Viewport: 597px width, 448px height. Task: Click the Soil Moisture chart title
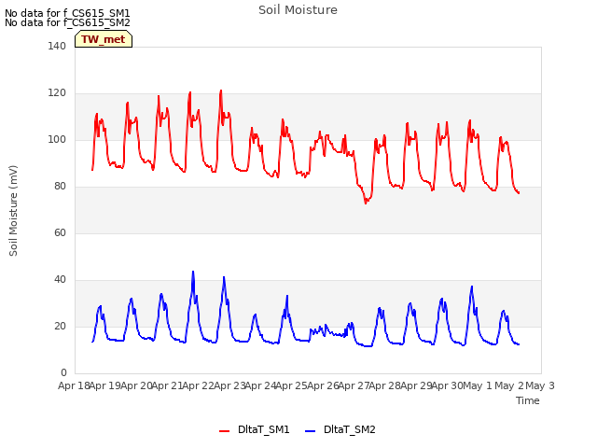click(298, 10)
